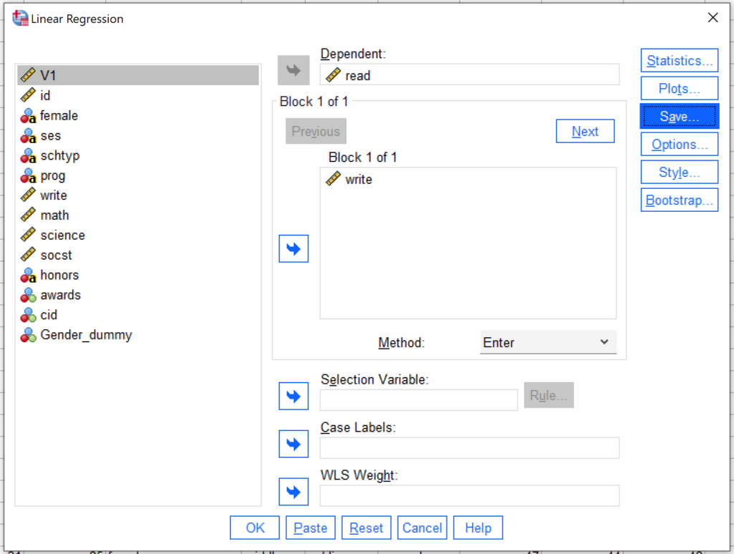
Task: Click the WLS Weight transfer arrow
Action: coord(293,492)
